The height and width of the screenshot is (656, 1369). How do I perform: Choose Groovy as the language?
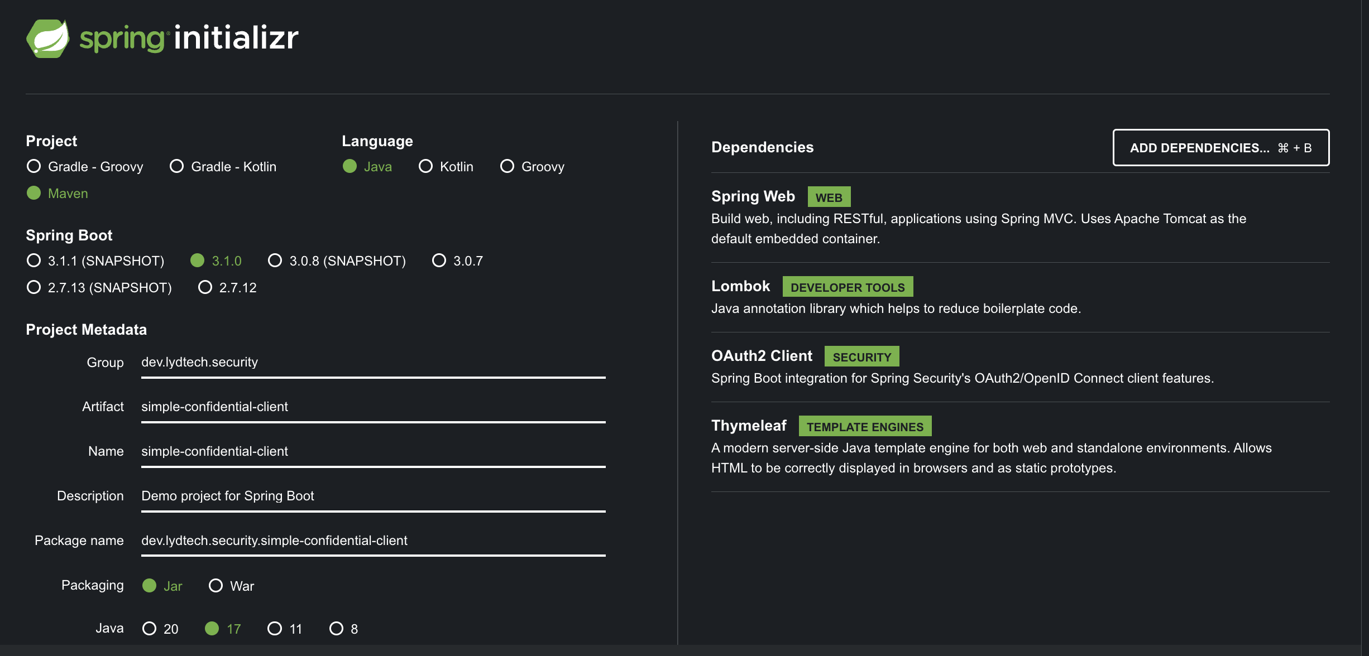tap(532, 167)
